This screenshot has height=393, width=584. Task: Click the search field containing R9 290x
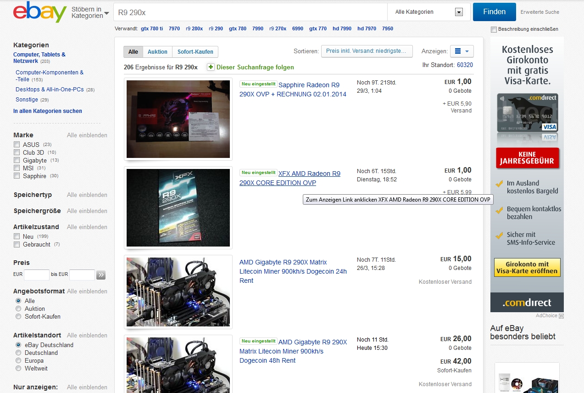point(250,12)
